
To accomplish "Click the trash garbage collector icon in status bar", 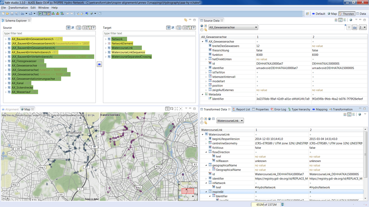I will [x=283, y=204].
